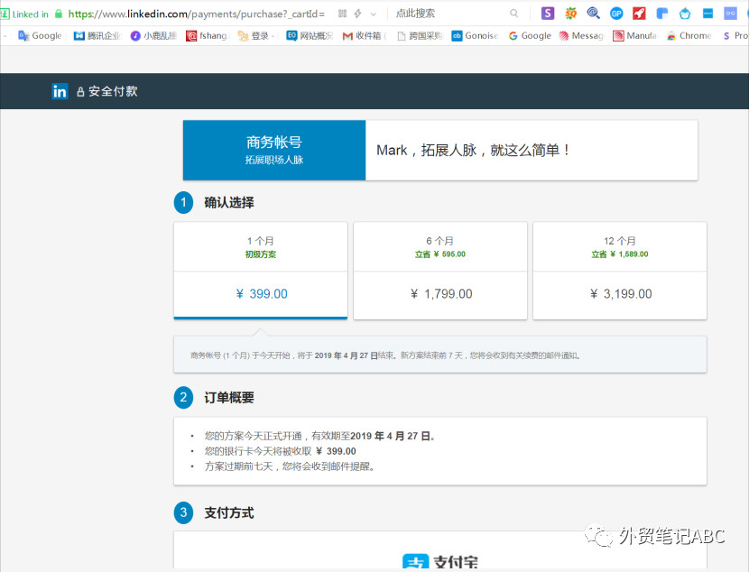Click the LinkedIn logo in header
The height and width of the screenshot is (572, 749).
pos(60,91)
